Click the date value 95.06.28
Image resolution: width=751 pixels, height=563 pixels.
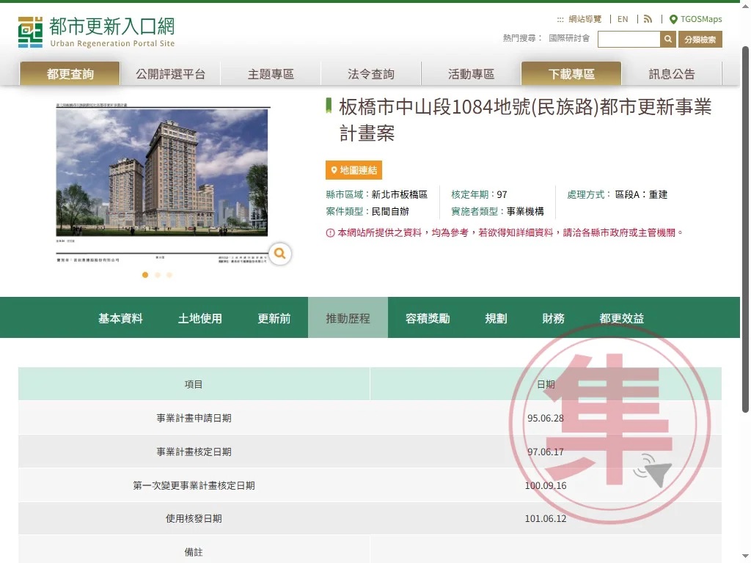pos(546,418)
